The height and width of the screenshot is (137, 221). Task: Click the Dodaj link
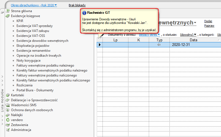(208, 21)
